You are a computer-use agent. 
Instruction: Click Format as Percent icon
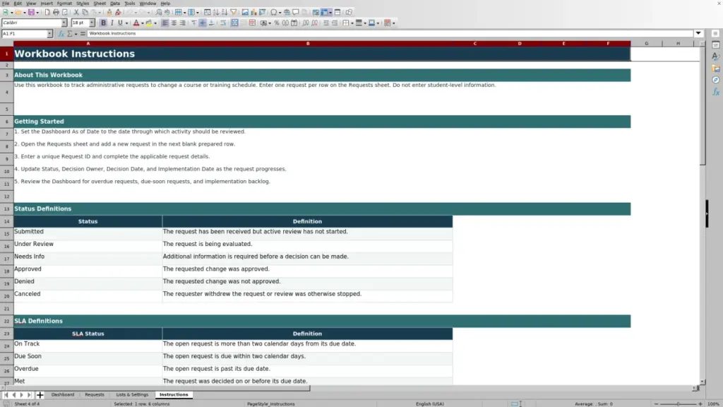point(277,23)
